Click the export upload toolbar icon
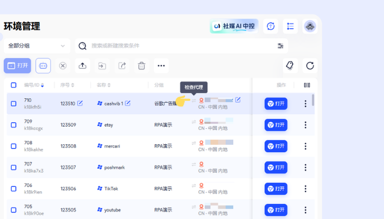The width and height of the screenshot is (384, 219). 83,66
